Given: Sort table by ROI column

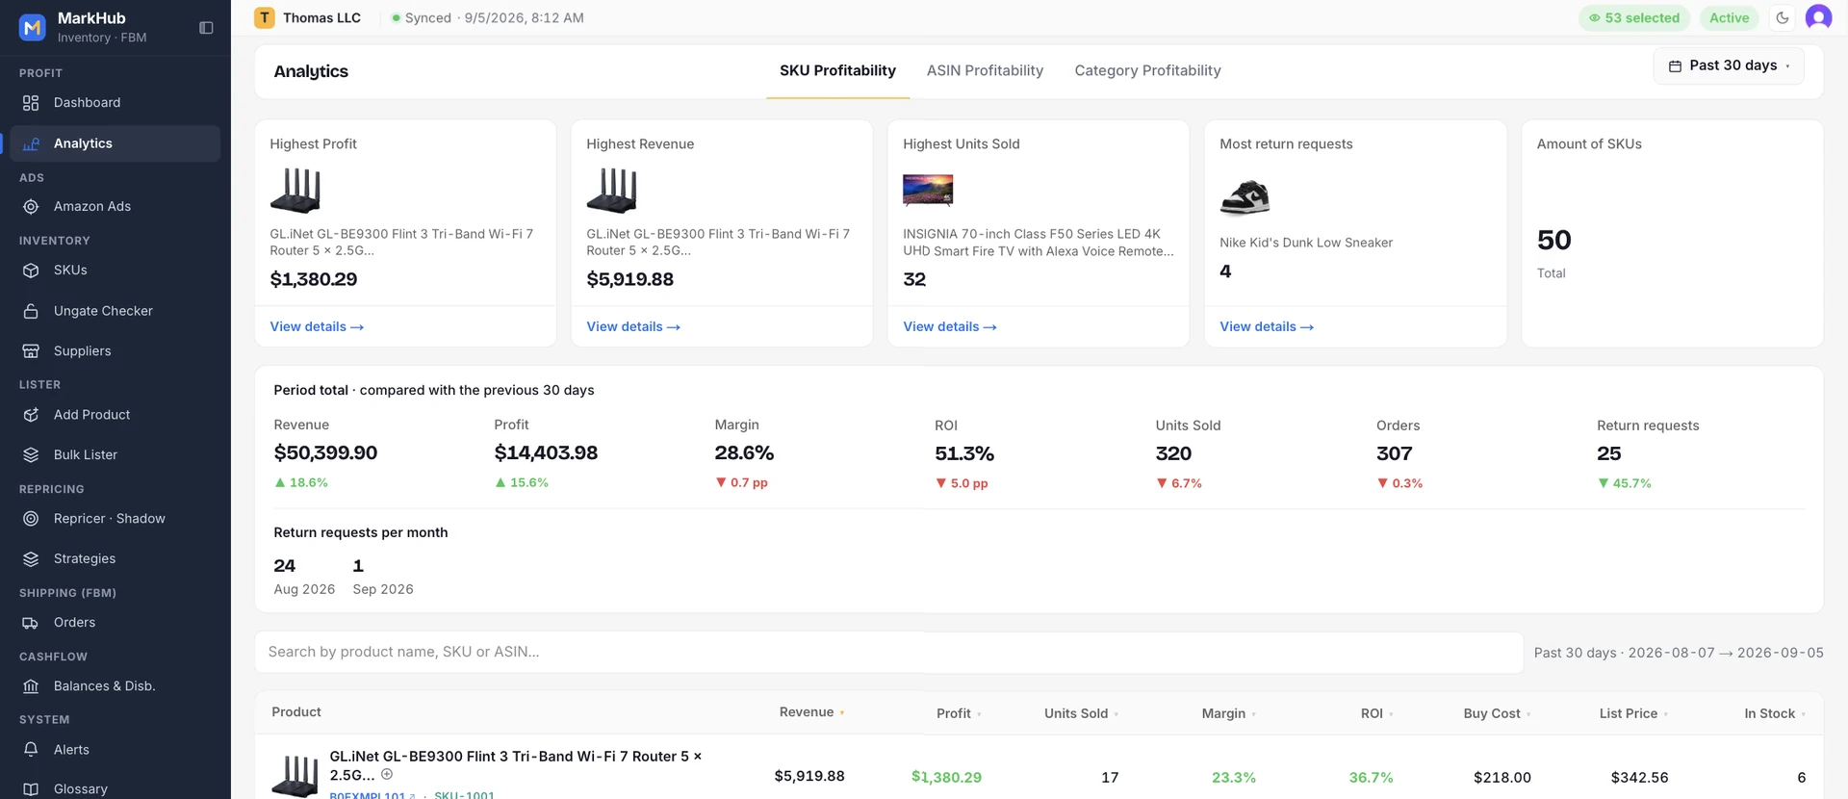Looking at the screenshot, I should point(1377,713).
